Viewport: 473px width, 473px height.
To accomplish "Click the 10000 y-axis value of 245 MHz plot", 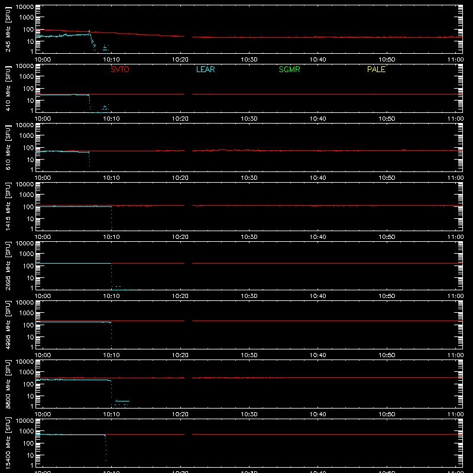I will (x=25, y=7).
